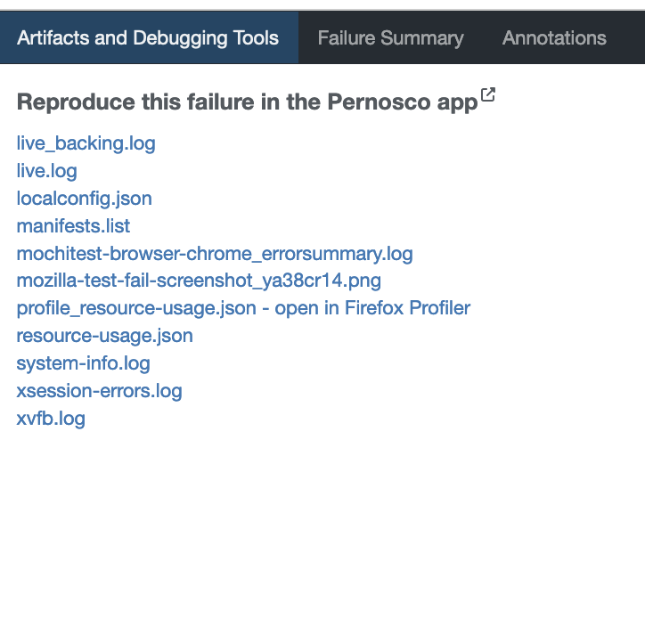Click open in Firefox Profiler
The height and width of the screenshot is (627, 645).
click(372, 308)
